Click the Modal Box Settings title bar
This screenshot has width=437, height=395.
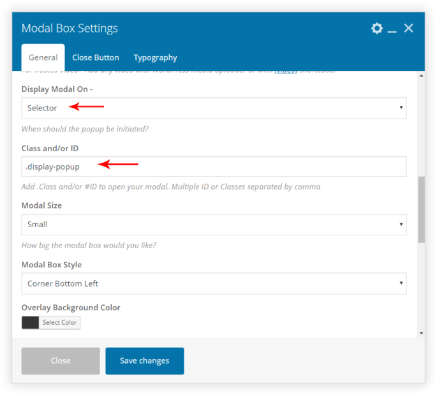(191, 28)
